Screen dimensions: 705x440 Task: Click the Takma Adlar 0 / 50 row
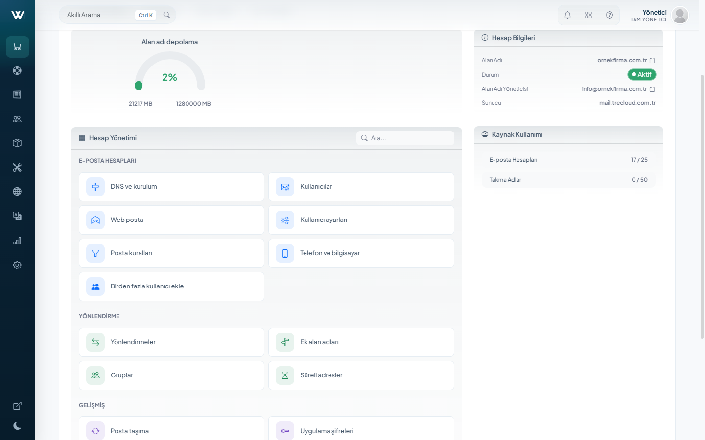click(x=568, y=180)
